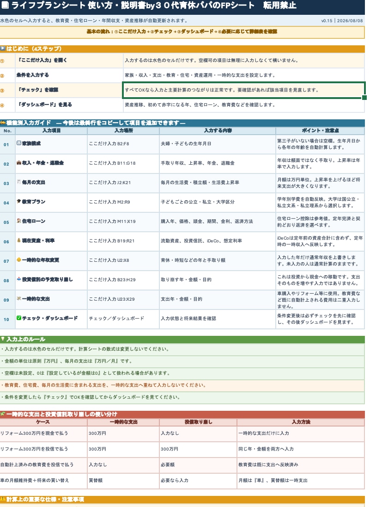376x507 pixels.
Task: Select the 入力する内容 column header
Action: 218,130
